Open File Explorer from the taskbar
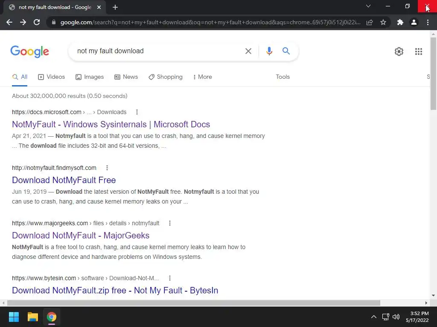The width and height of the screenshot is (437, 327). [32, 317]
